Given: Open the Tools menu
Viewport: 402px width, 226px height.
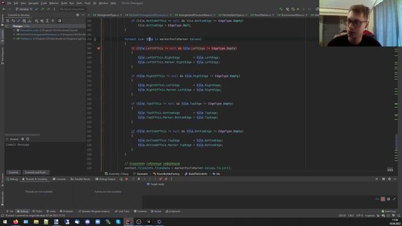Looking at the screenshot, I should (x=87, y=3).
